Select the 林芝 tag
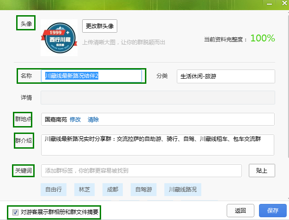The height and width of the screenshot is (220, 289). [x=84, y=189]
